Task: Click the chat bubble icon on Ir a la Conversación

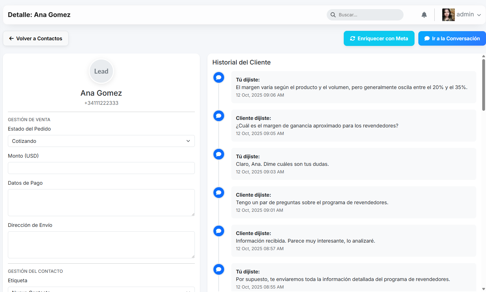Action: click(427, 38)
